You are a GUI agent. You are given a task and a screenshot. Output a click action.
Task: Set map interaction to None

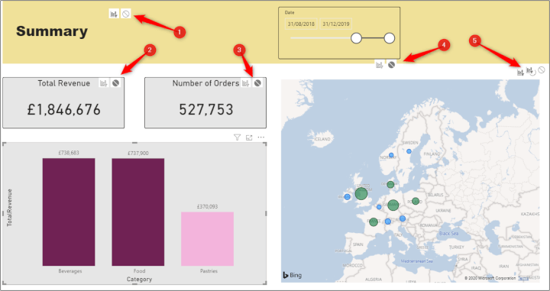(542, 70)
